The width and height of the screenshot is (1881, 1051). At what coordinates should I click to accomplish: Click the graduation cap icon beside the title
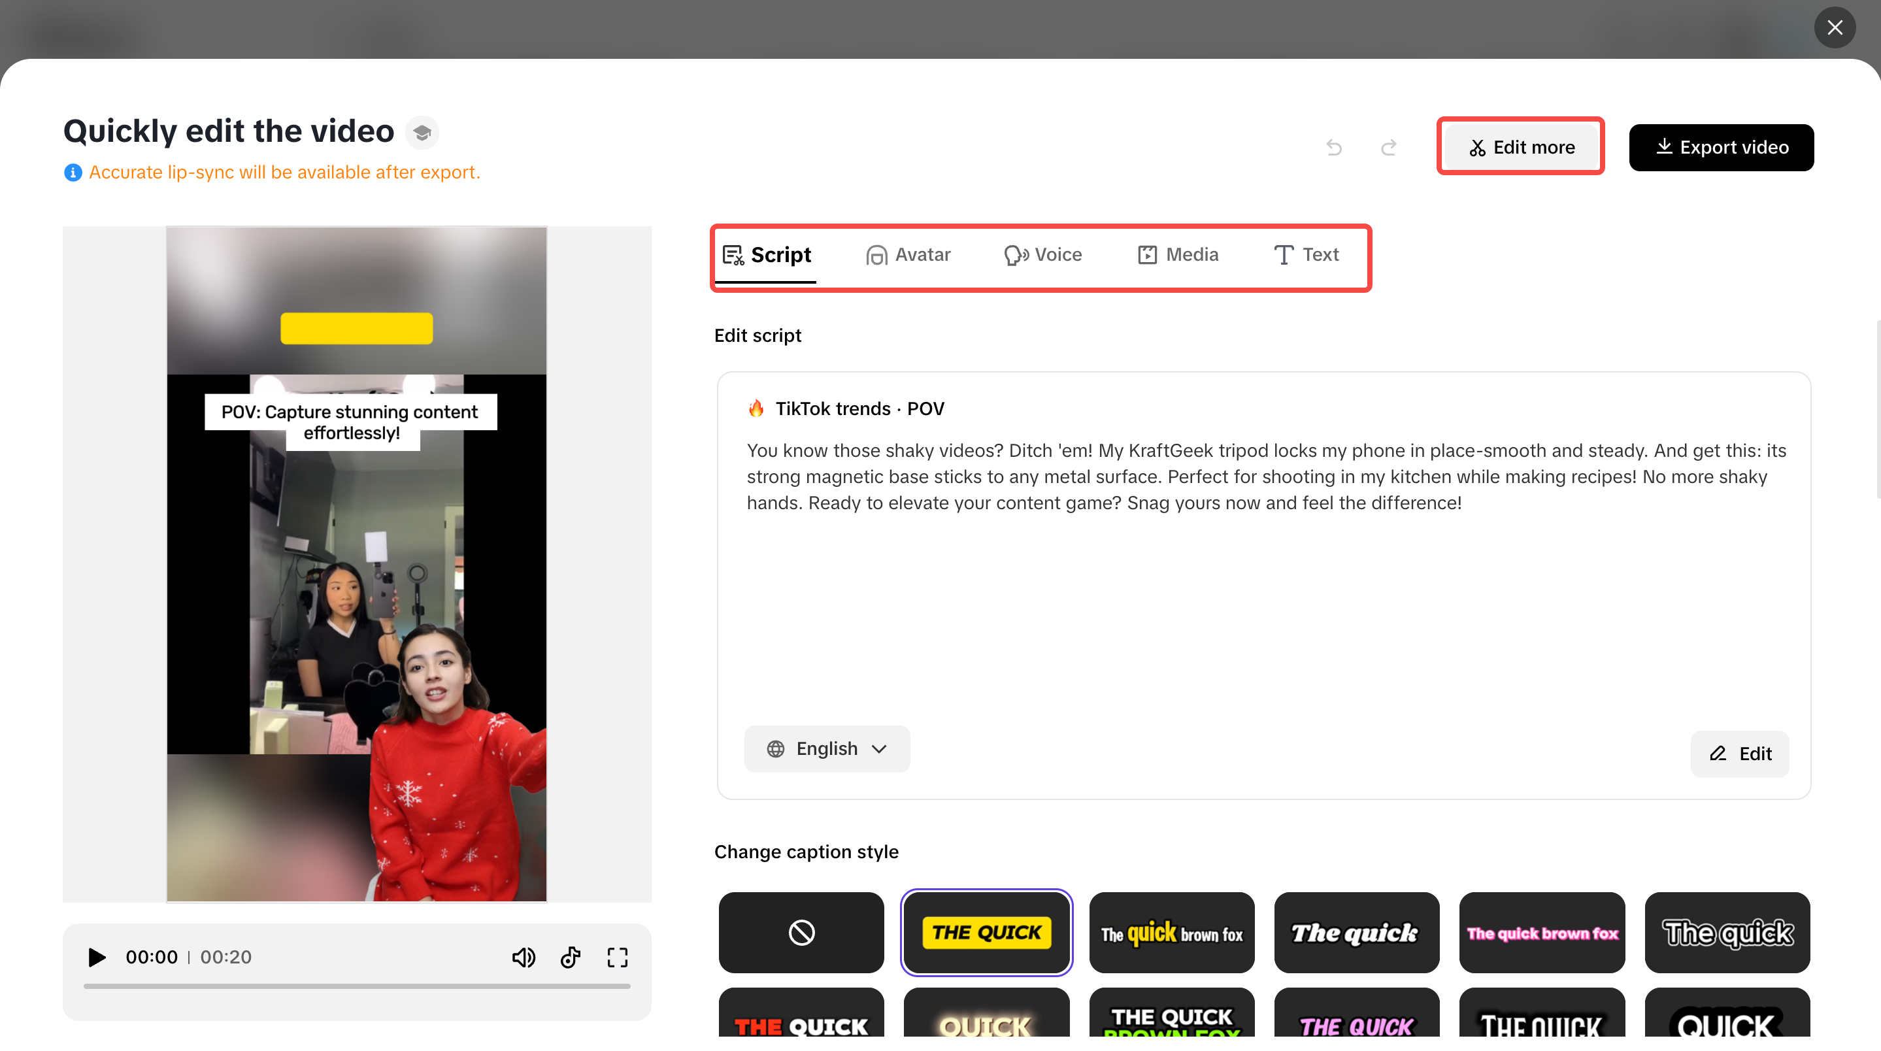(422, 132)
